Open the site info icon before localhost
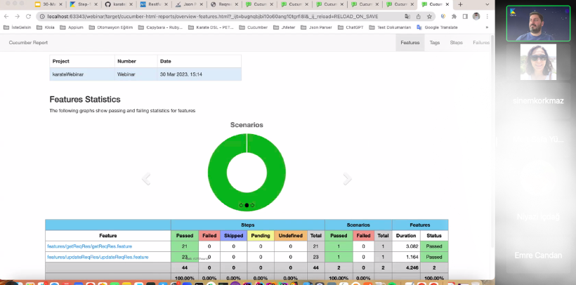 point(42,17)
